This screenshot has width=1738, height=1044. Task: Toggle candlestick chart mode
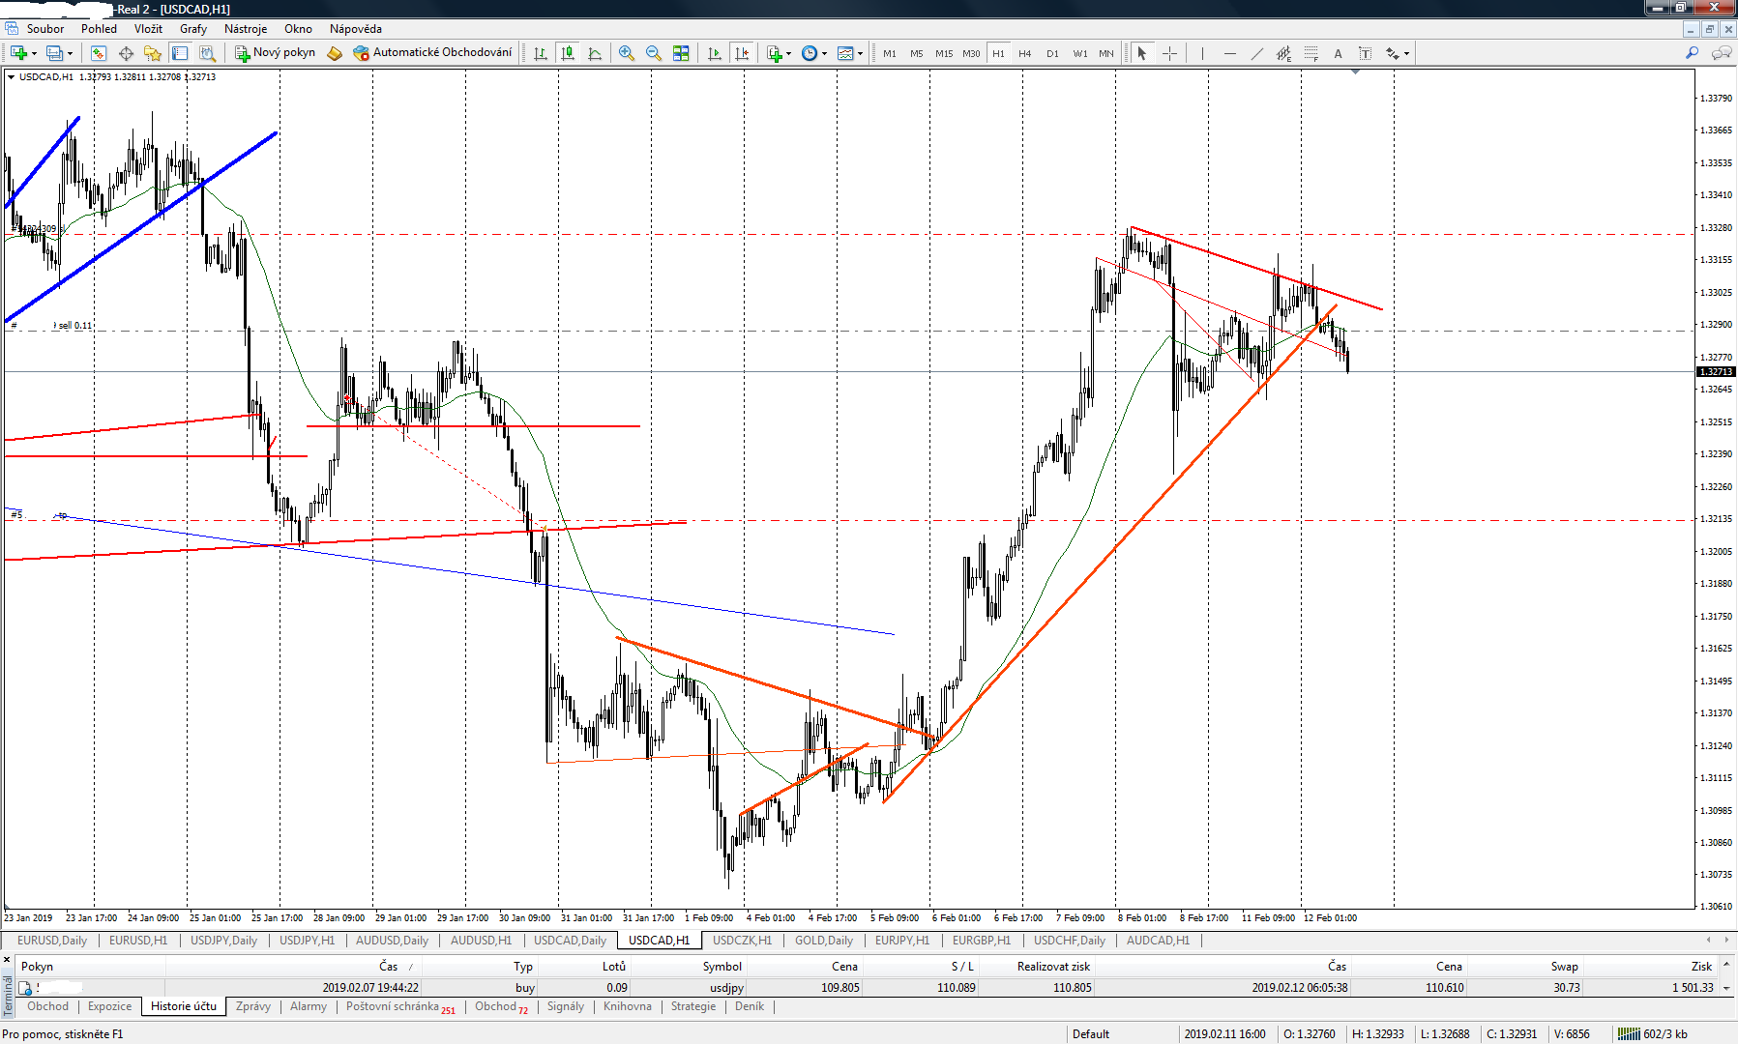(x=568, y=53)
